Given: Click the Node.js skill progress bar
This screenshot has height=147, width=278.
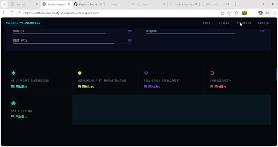Looking at the screenshot, I should point(72,33).
